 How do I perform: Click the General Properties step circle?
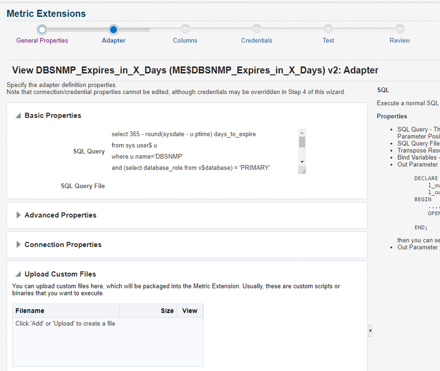(42, 30)
